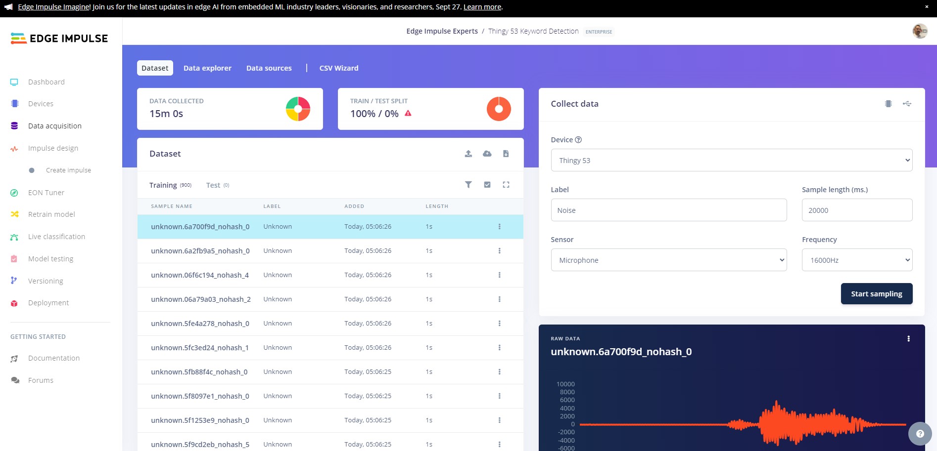Open options menu for unknown.5fb88f4c_nohash_0 row
This screenshot has width=937, height=451.
pos(499,372)
